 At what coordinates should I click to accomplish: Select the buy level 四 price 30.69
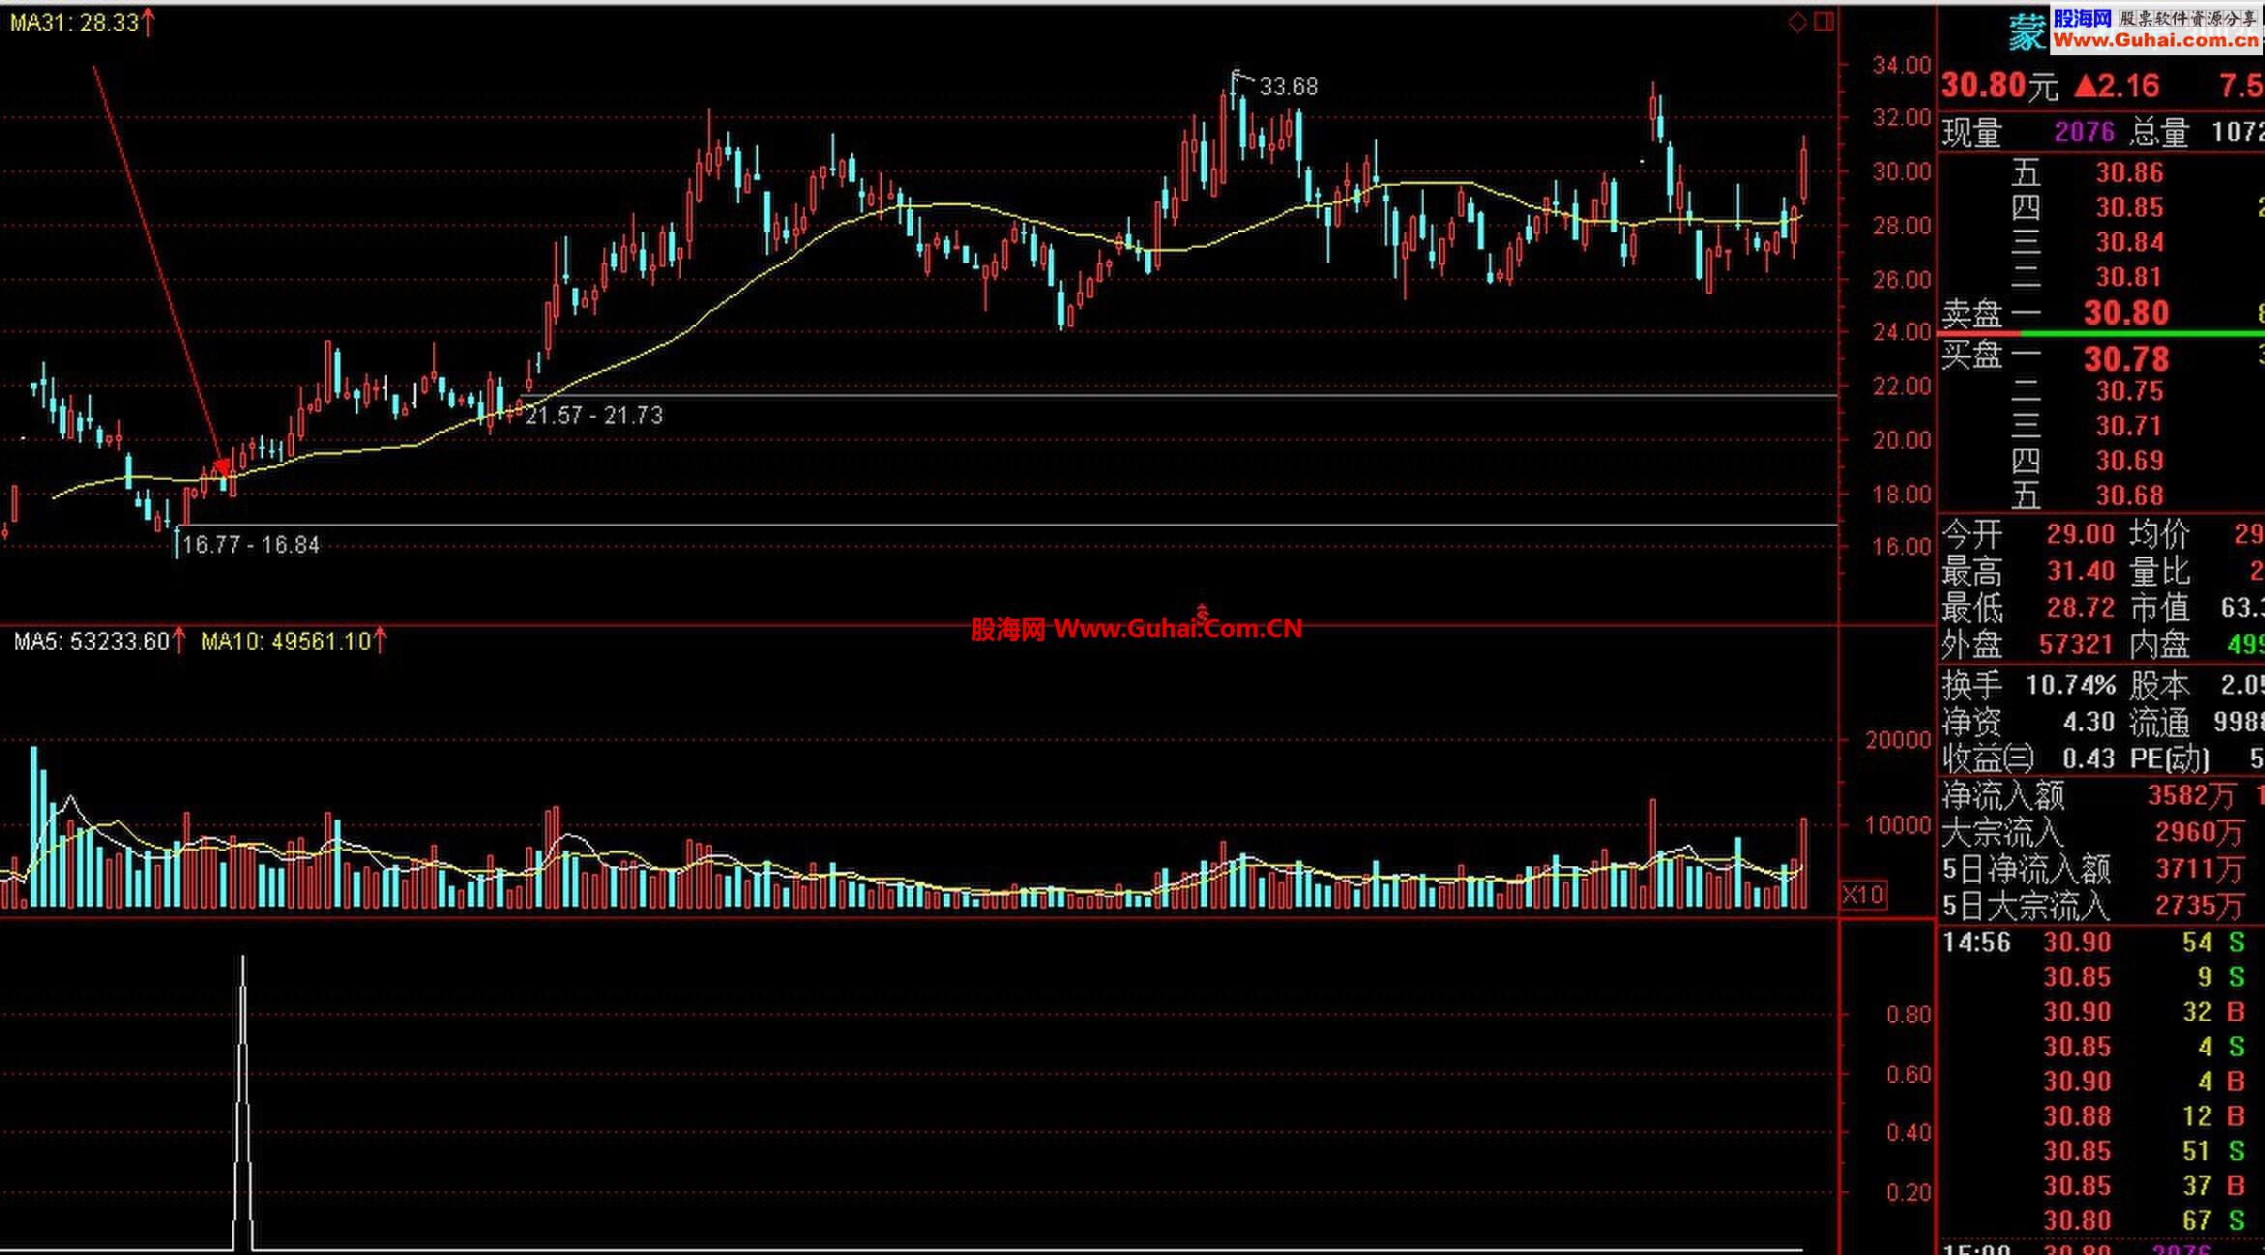point(2130,461)
